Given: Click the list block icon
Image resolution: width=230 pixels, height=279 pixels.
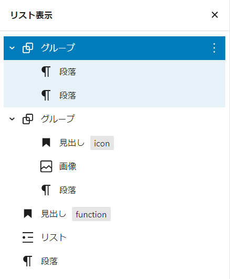Looking at the screenshot, I should pos(28,237).
